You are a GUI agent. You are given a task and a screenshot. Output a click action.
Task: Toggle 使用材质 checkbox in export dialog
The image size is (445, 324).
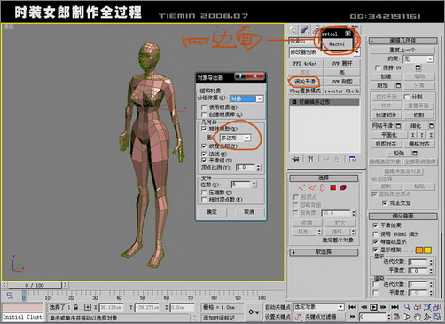204,107
